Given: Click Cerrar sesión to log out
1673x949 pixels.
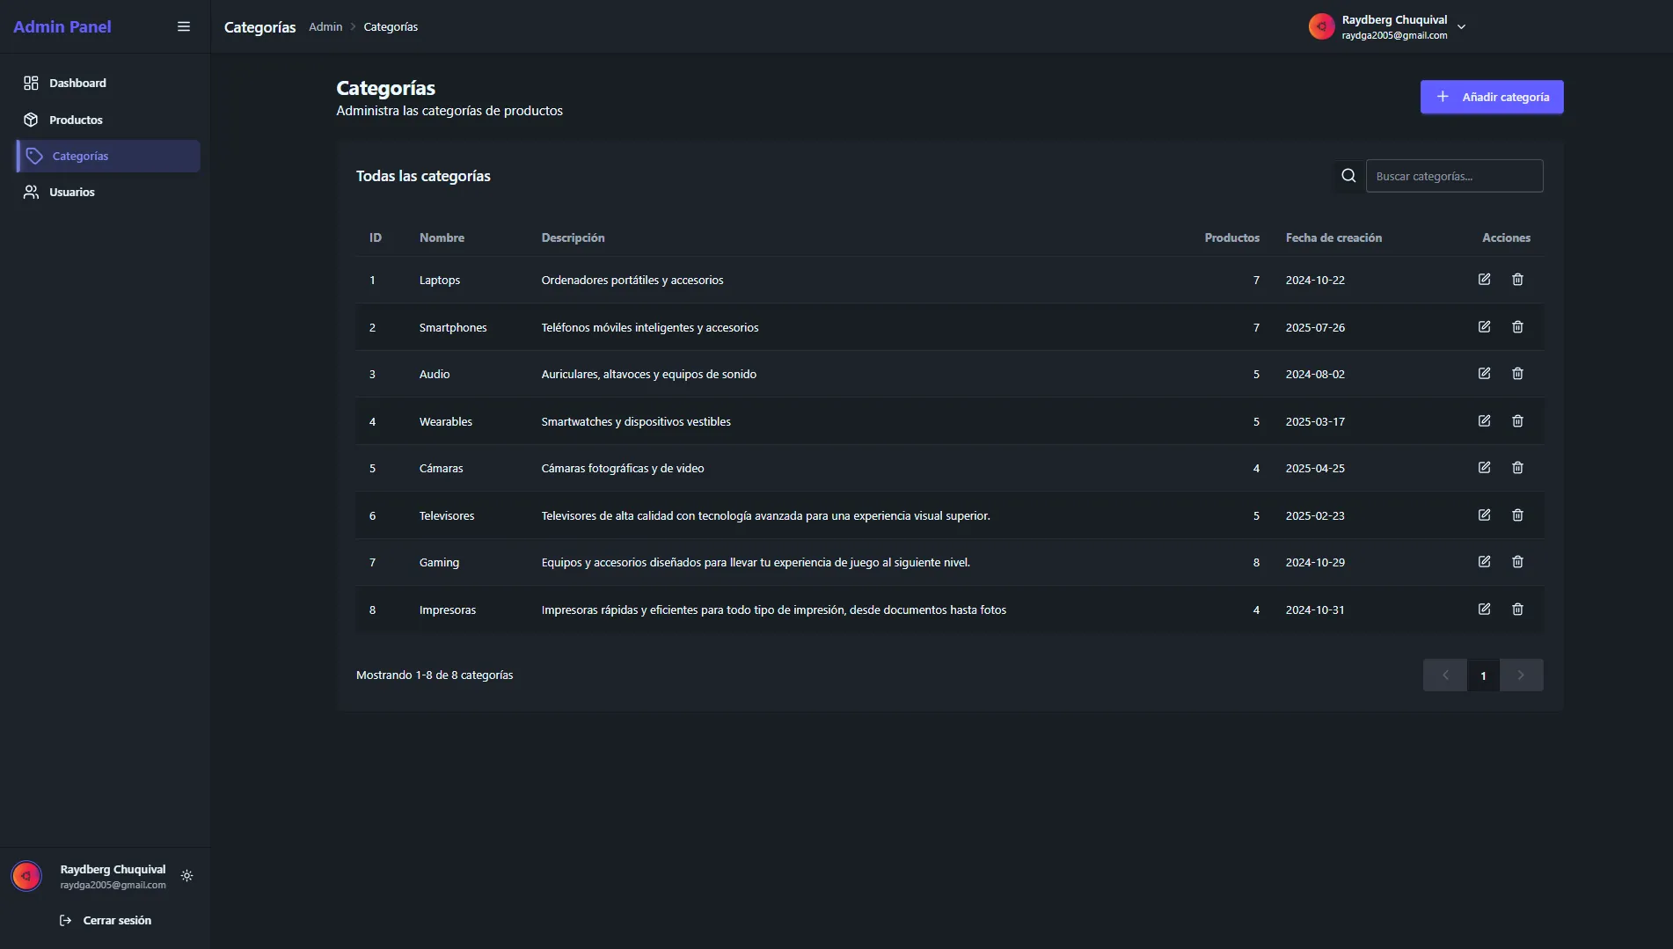Looking at the screenshot, I should [x=116, y=920].
